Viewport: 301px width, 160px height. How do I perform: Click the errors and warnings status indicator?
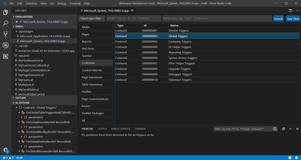tap(8, 158)
